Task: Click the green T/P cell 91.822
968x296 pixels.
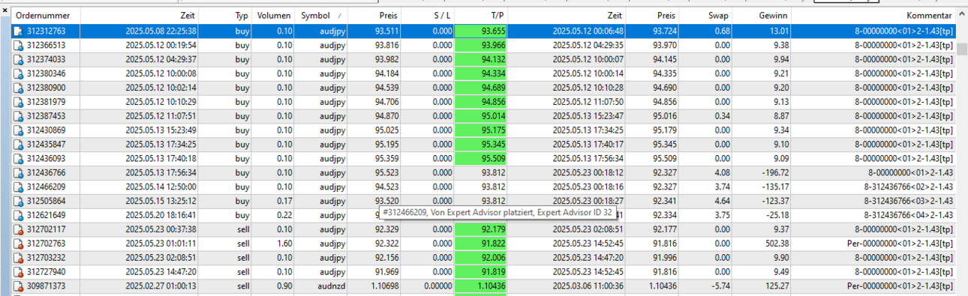Action: [482, 244]
